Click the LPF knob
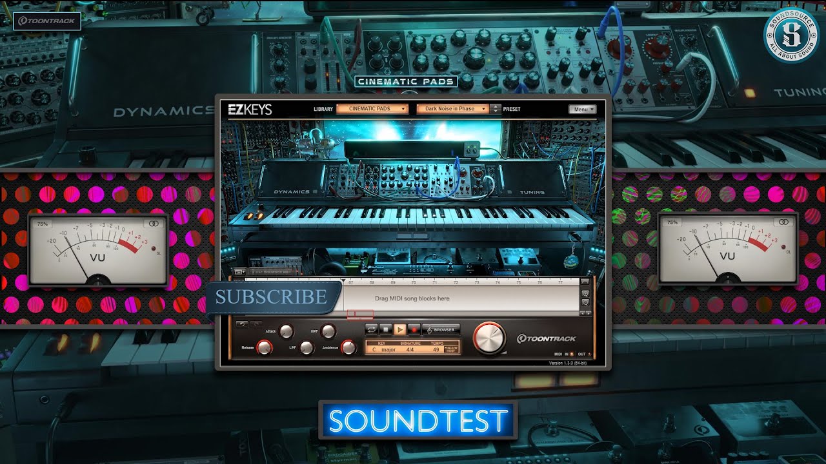This screenshot has width=826, height=464. [x=307, y=347]
